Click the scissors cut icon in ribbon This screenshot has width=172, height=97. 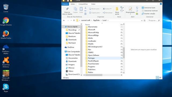click(85, 8)
